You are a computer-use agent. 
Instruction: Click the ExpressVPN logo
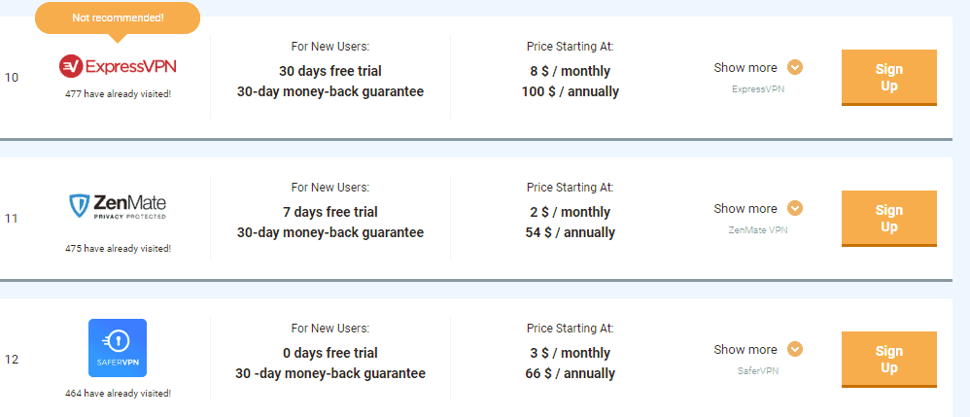coord(118,65)
